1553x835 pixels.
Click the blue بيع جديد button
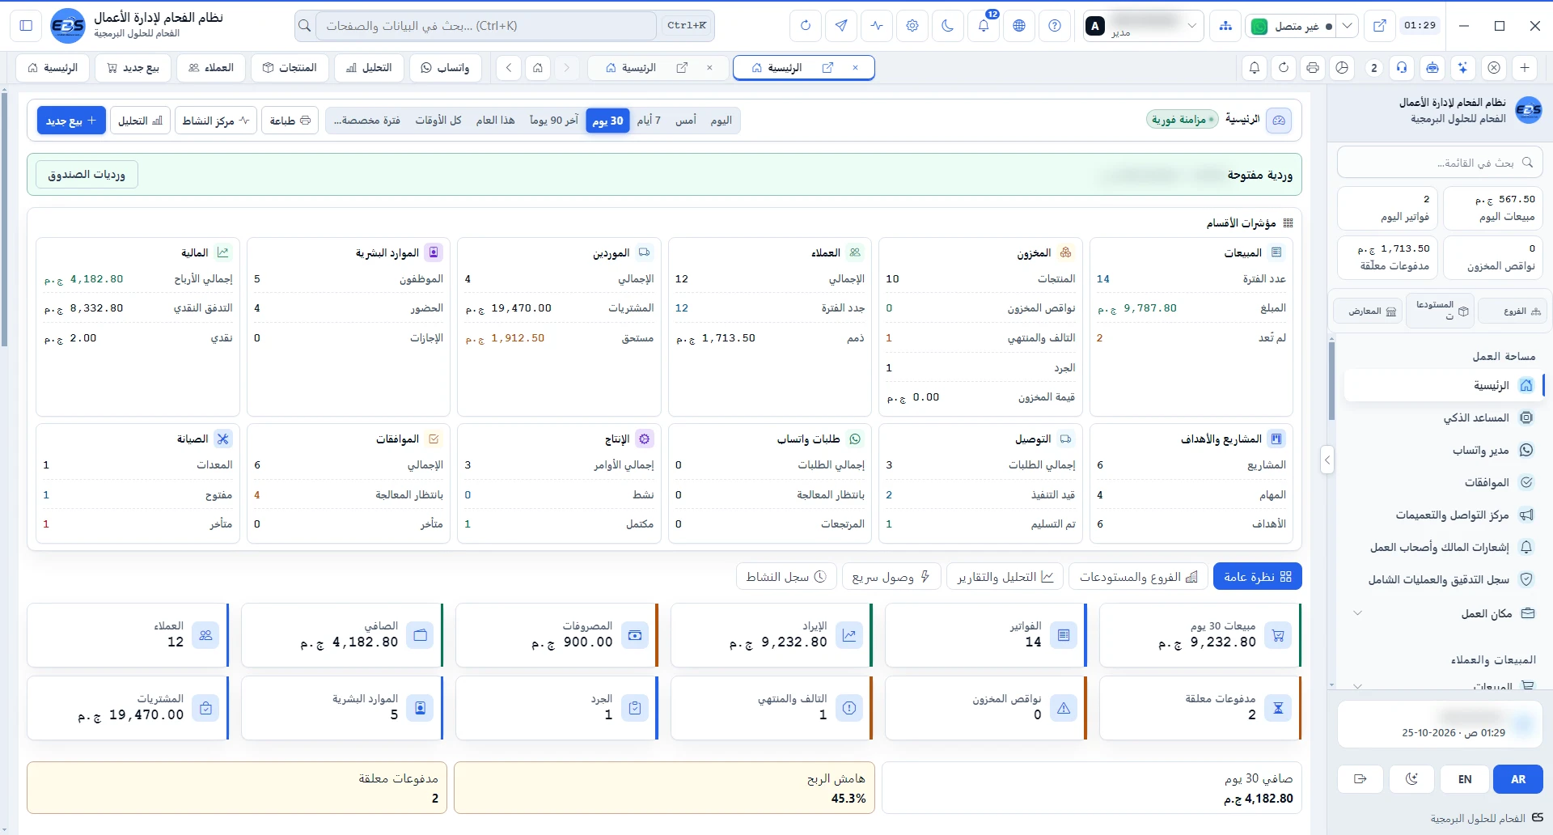click(x=71, y=121)
